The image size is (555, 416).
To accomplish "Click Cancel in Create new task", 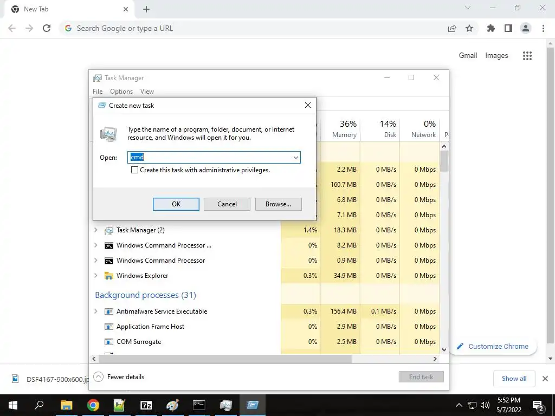I will (x=227, y=204).
